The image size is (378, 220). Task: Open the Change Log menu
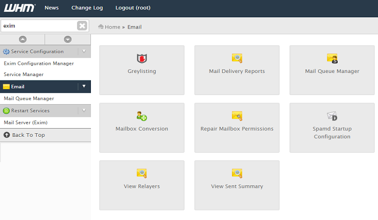pos(87,8)
